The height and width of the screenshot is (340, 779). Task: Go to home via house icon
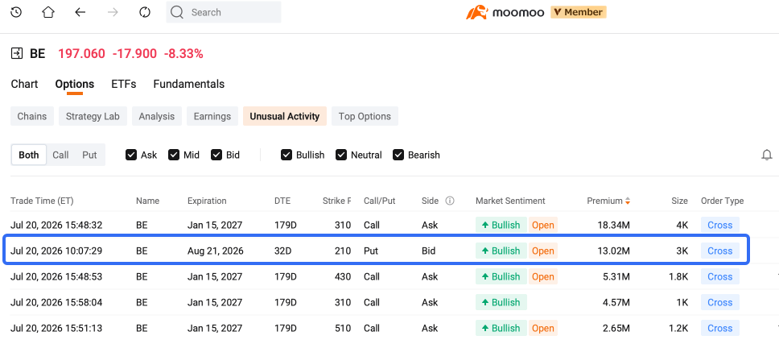[x=48, y=12]
